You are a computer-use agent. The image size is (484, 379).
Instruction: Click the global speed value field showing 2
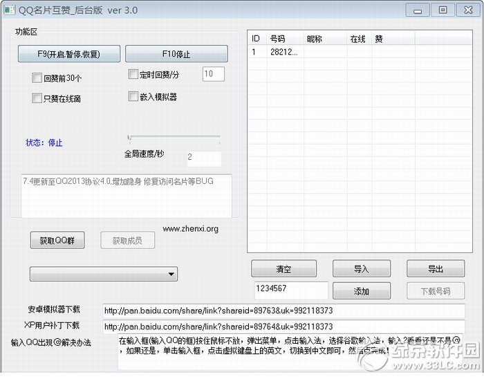(x=204, y=159)
